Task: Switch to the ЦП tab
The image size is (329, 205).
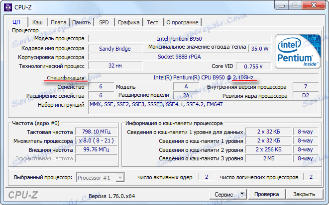Action: click(x=16, y=22)
